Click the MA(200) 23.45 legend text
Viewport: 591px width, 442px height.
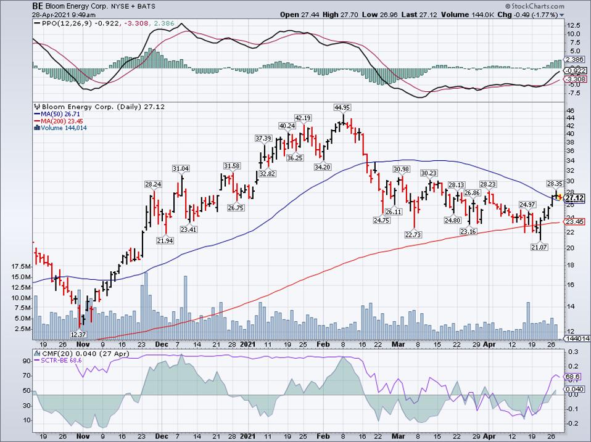[x=62, y=121]
